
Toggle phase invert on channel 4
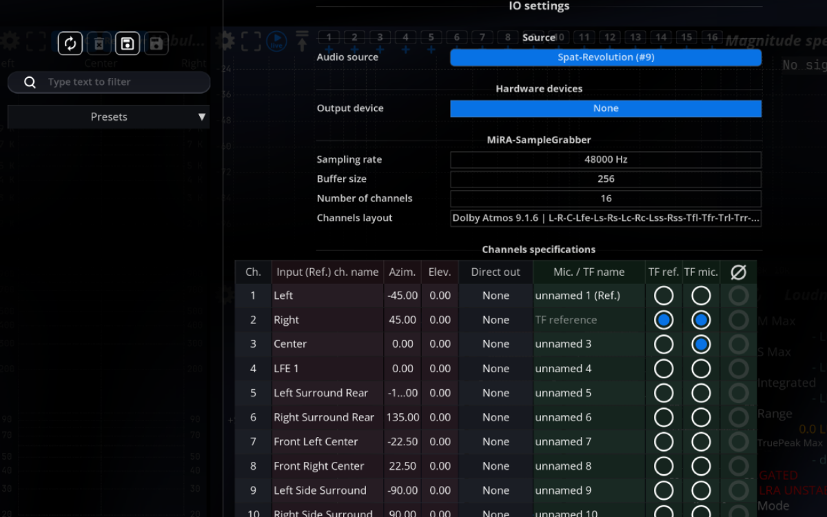tap(738, 368)
